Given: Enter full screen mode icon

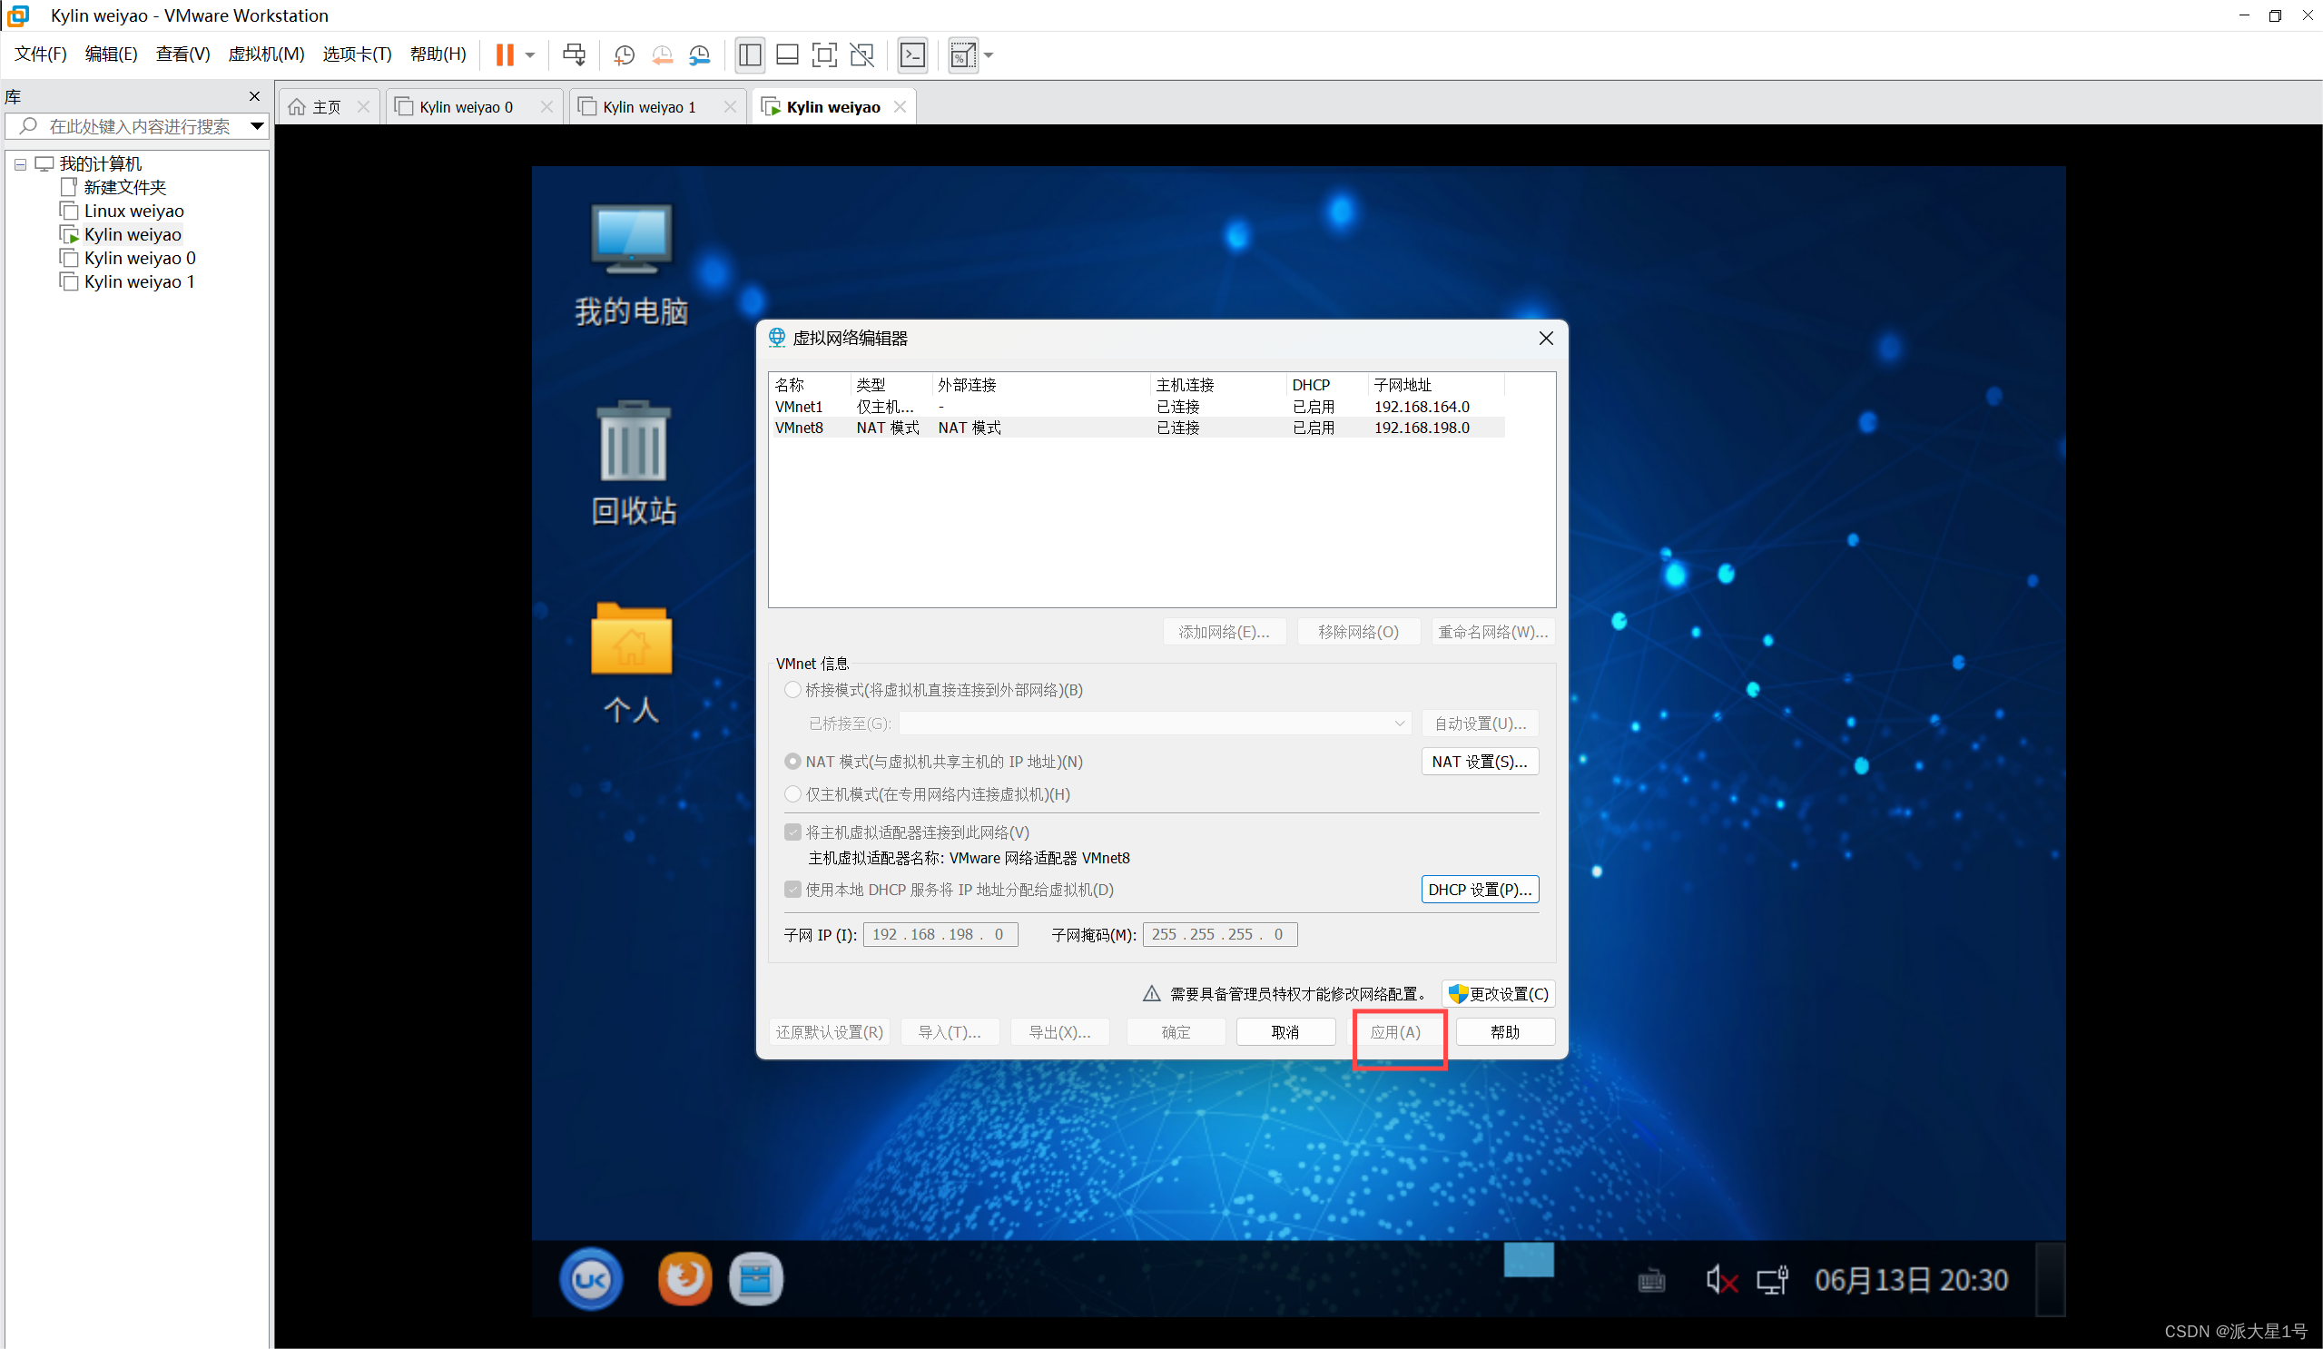Looking at the screenshot, I should pyautogui.click(x=824, y=55).
